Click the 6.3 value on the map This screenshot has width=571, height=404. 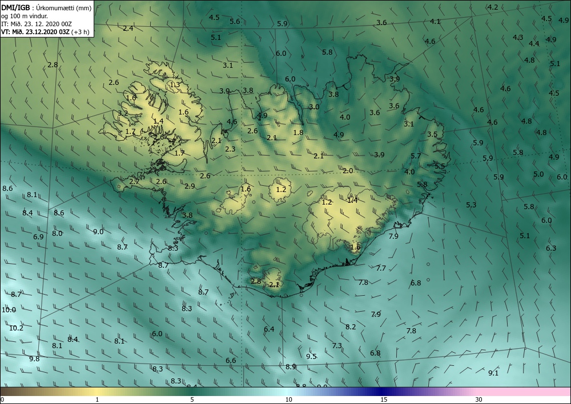pyautogui.click(x=551, y=248)
